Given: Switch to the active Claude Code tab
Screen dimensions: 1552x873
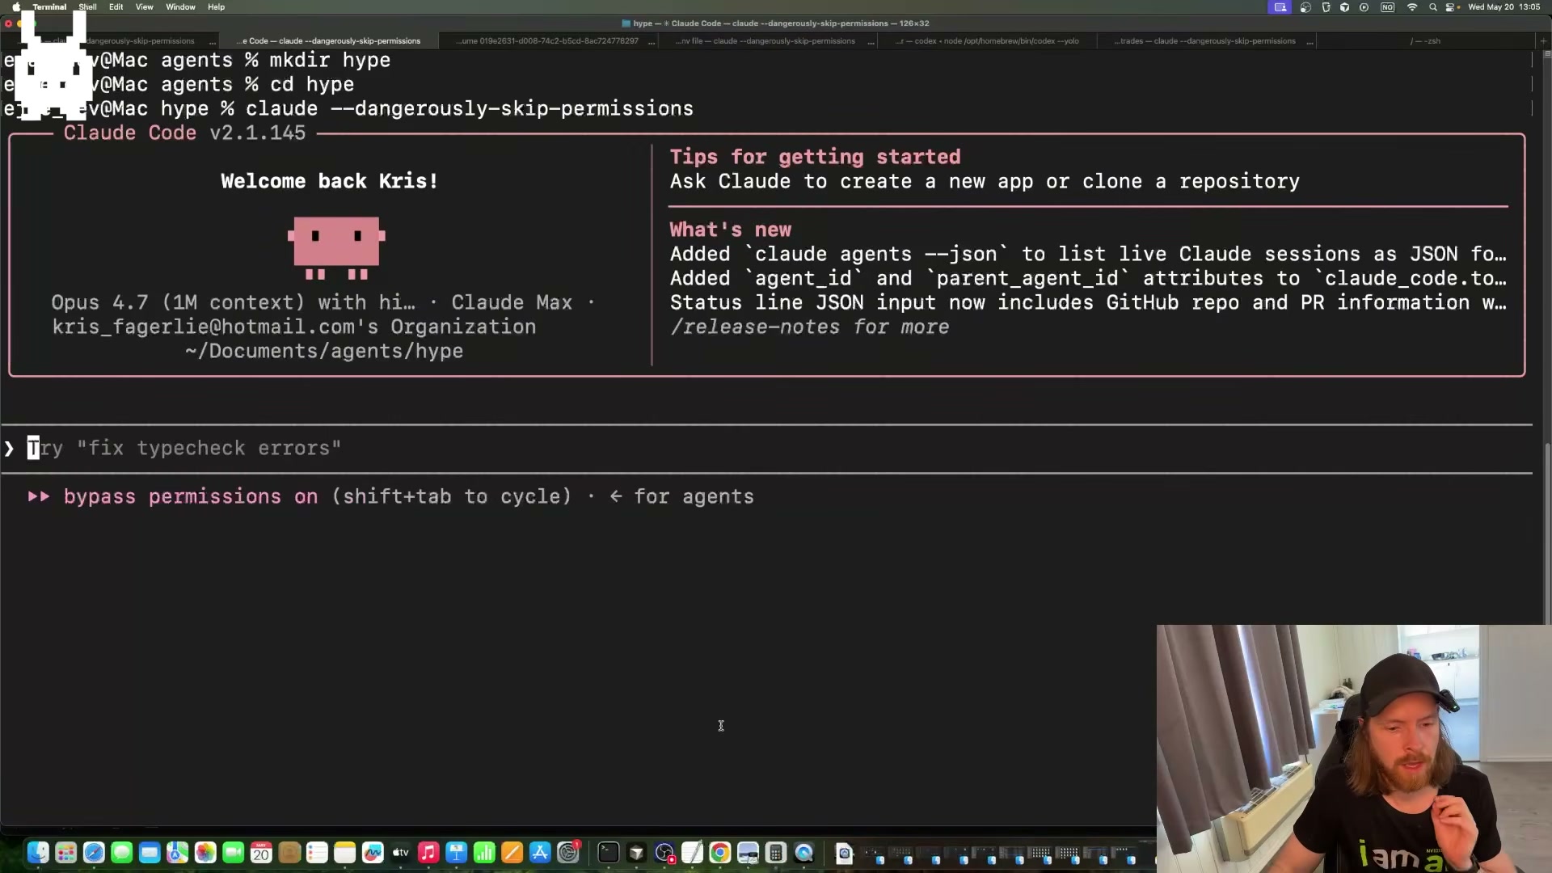Looking at the screenshot, I should point(330,40).
